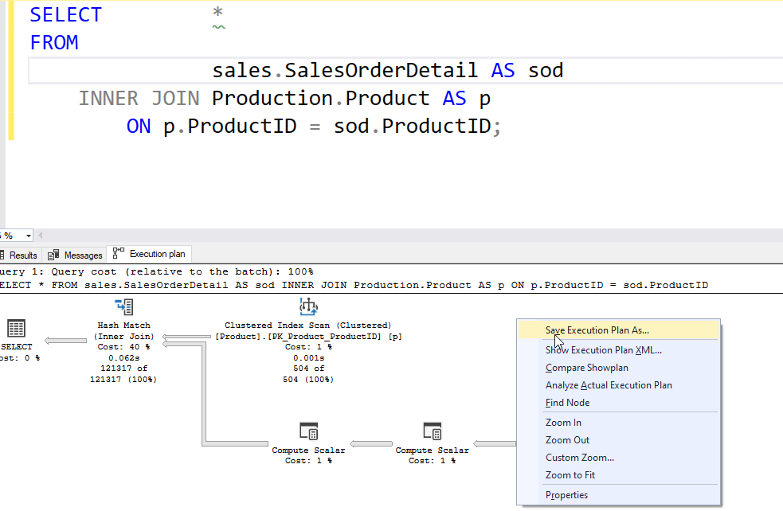Screen dimensions: 783x511
Task: Click the horizontal scrollbar left arrow
Action: 41,236
